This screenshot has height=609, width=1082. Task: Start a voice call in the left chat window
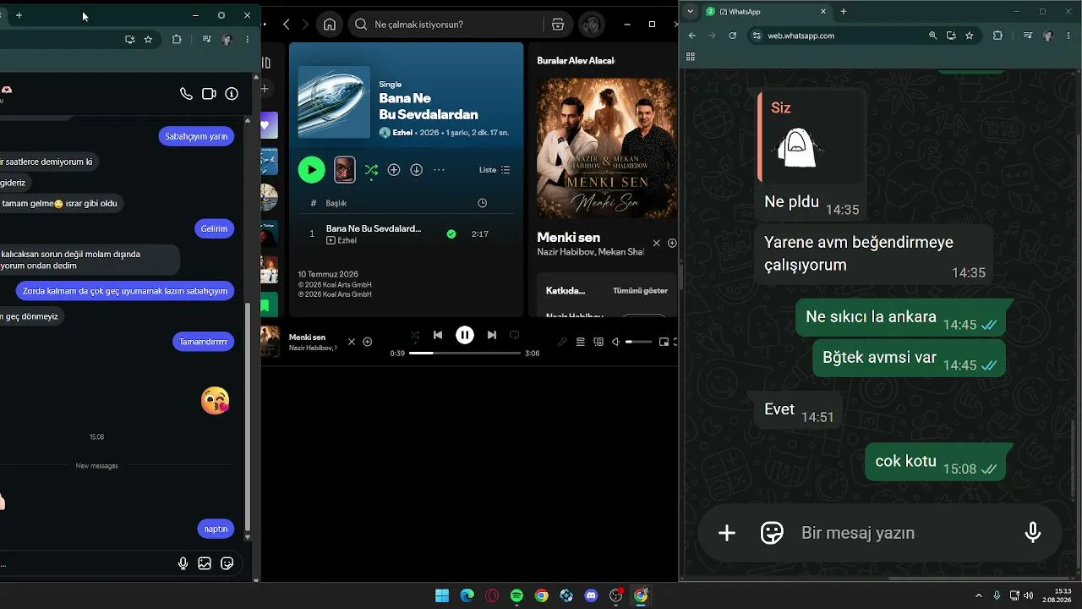[186, 94]
